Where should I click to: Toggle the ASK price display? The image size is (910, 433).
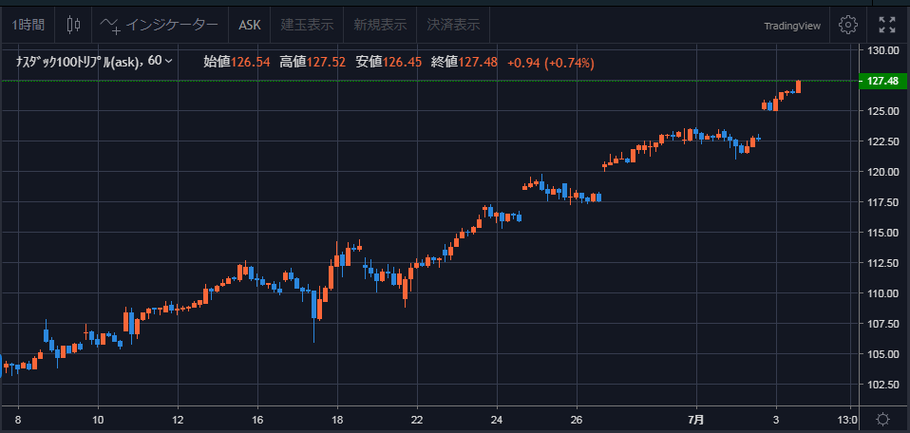pyautogui.click(x=250, y=25)
